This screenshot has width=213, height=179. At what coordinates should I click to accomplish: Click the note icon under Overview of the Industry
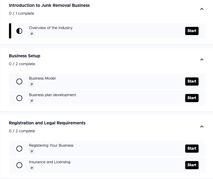tap(32, 34)
